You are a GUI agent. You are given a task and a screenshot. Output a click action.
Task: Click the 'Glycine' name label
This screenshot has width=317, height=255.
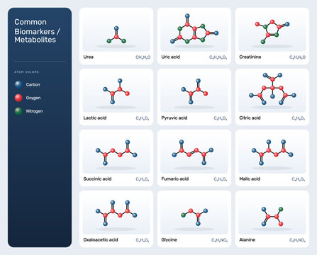(169, 239)
